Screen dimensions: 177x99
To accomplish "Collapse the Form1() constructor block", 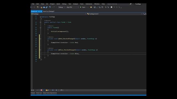I will point(40,28).
